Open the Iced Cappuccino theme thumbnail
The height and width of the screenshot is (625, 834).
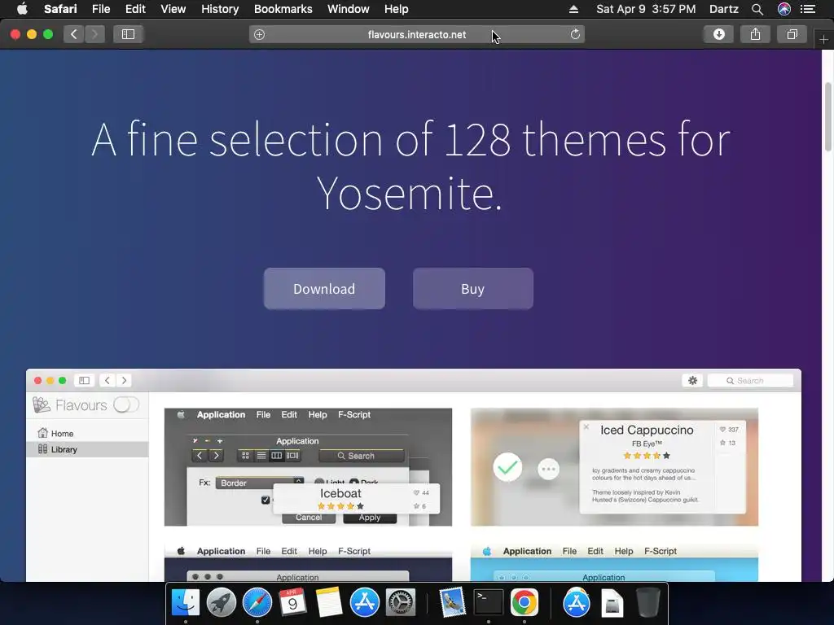pos(614,467)
